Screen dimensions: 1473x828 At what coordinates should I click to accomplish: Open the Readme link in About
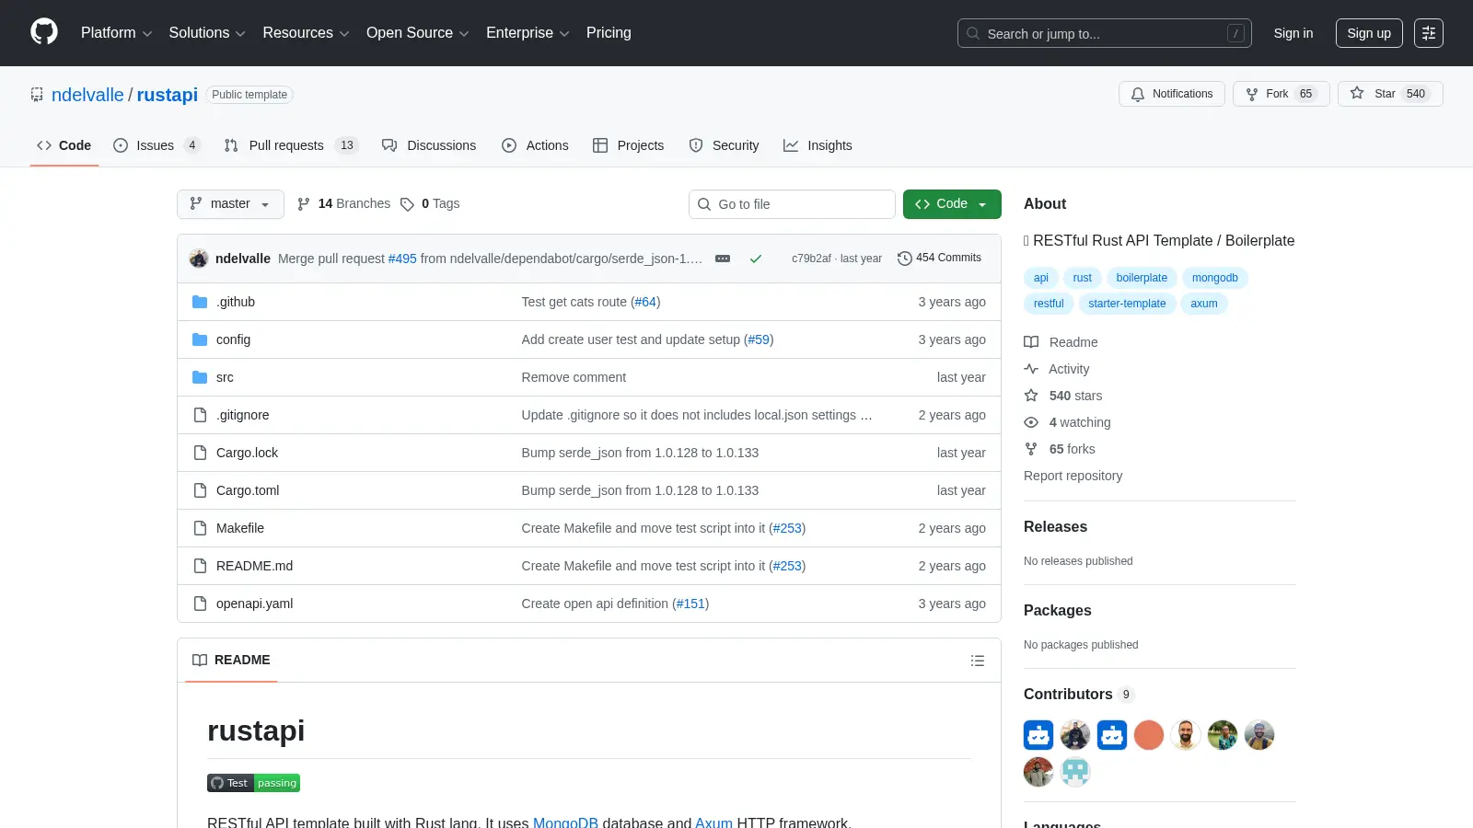1061,342
